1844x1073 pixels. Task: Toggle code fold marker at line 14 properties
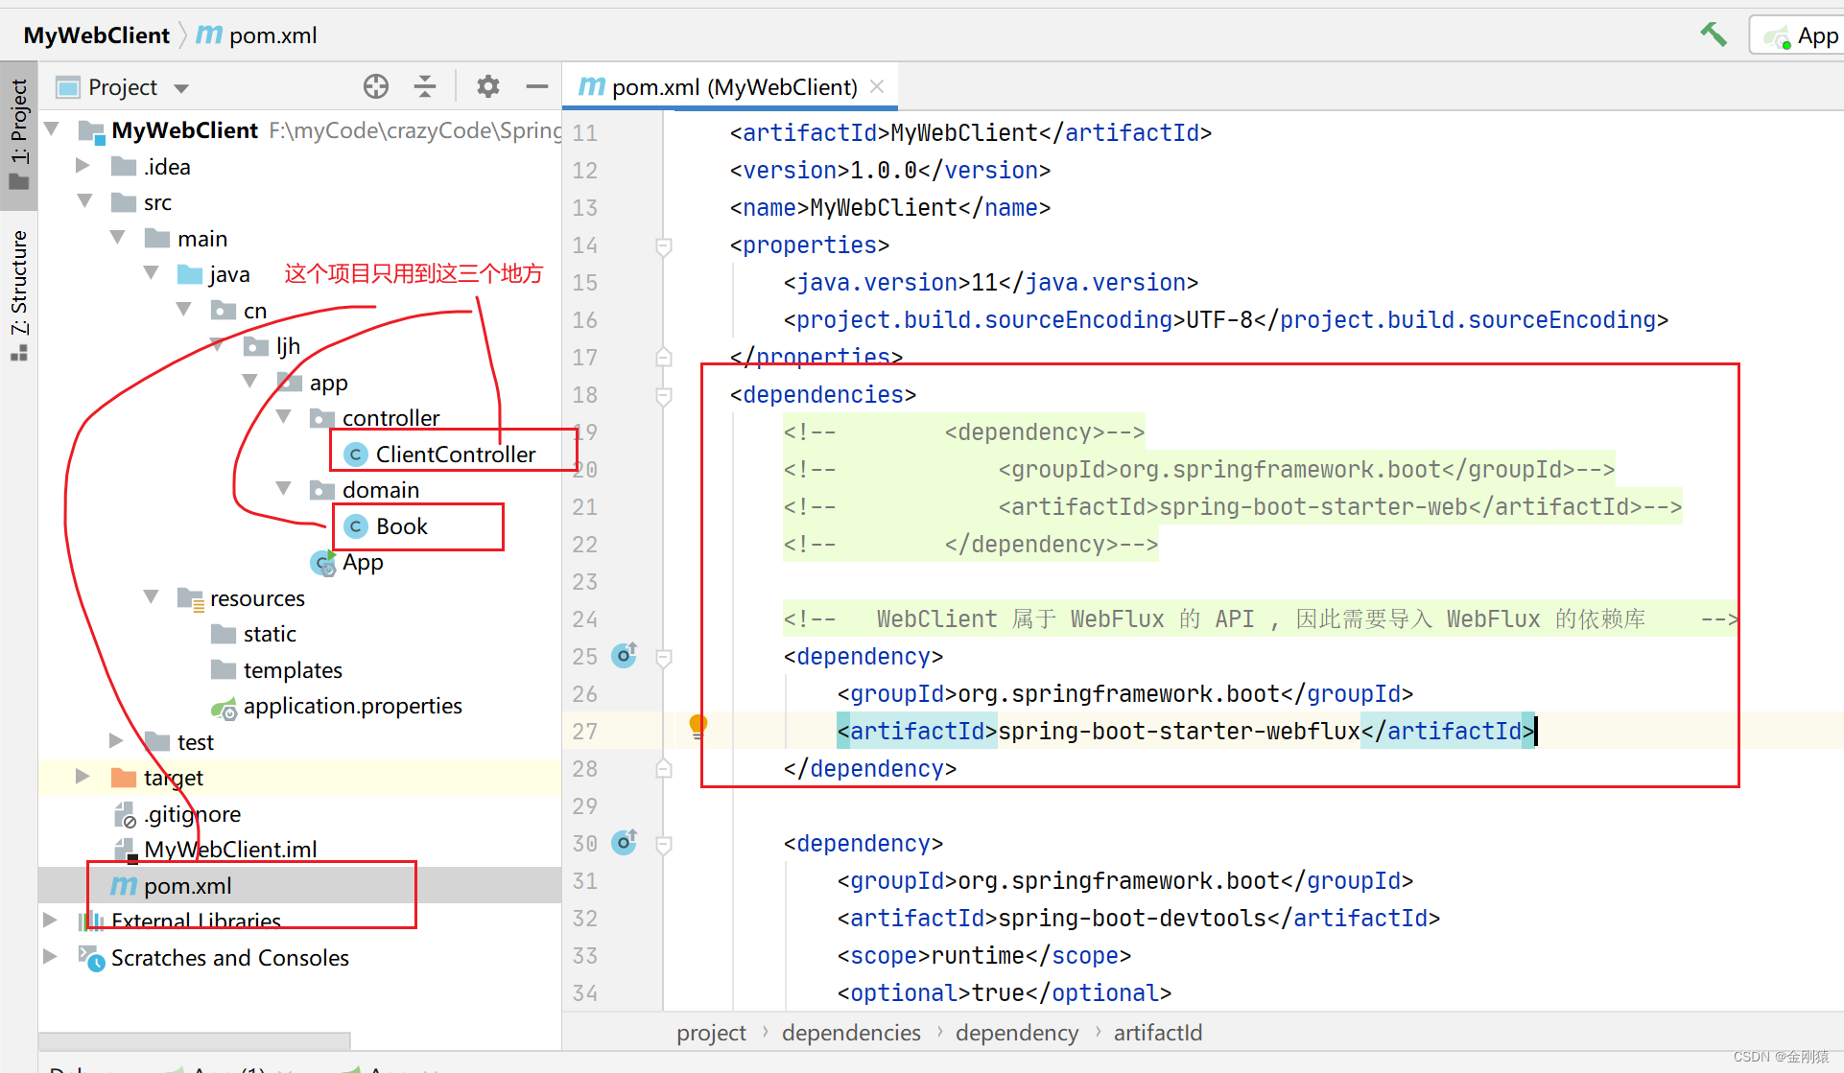pos(663,245)
